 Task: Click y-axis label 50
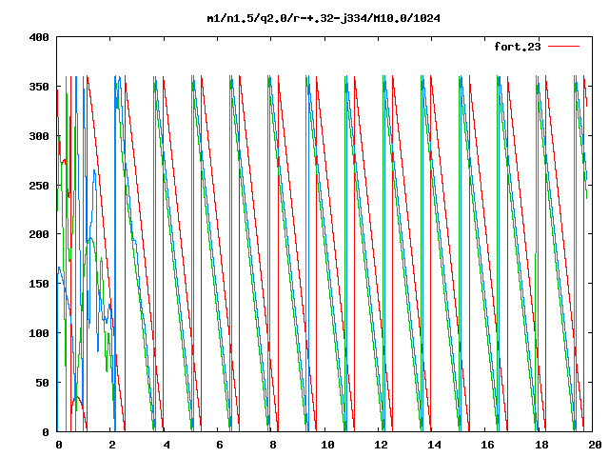click(42, 383)
